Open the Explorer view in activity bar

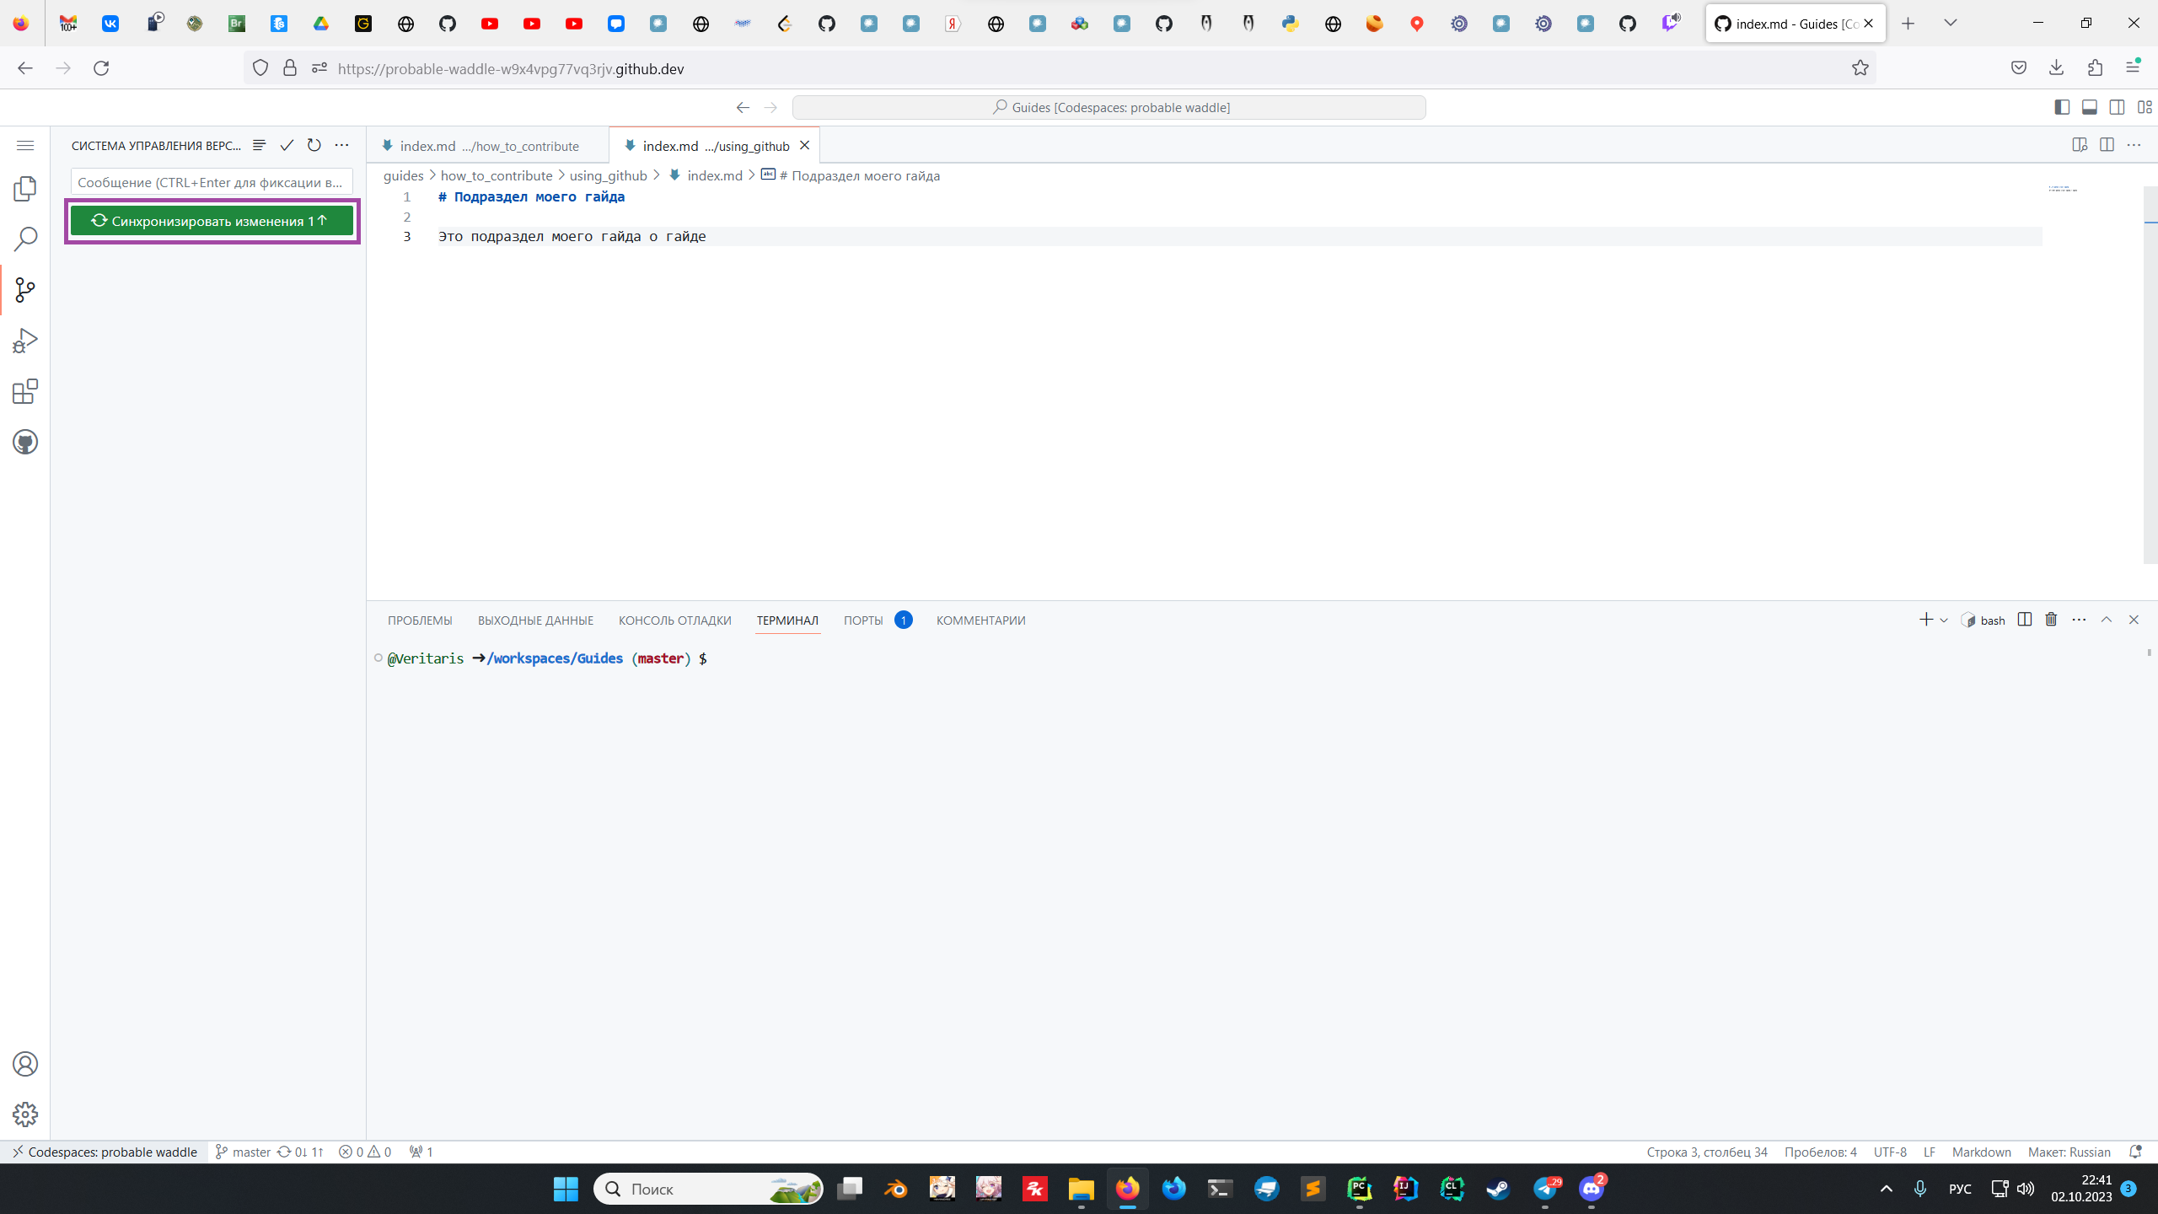coord(25,189)
